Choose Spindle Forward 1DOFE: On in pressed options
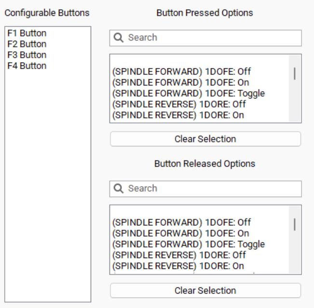 pyautogui.click(x=180, y=82)
